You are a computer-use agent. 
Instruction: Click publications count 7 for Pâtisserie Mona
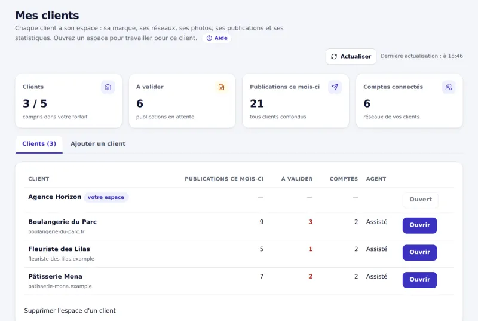(x=262, y=277)
